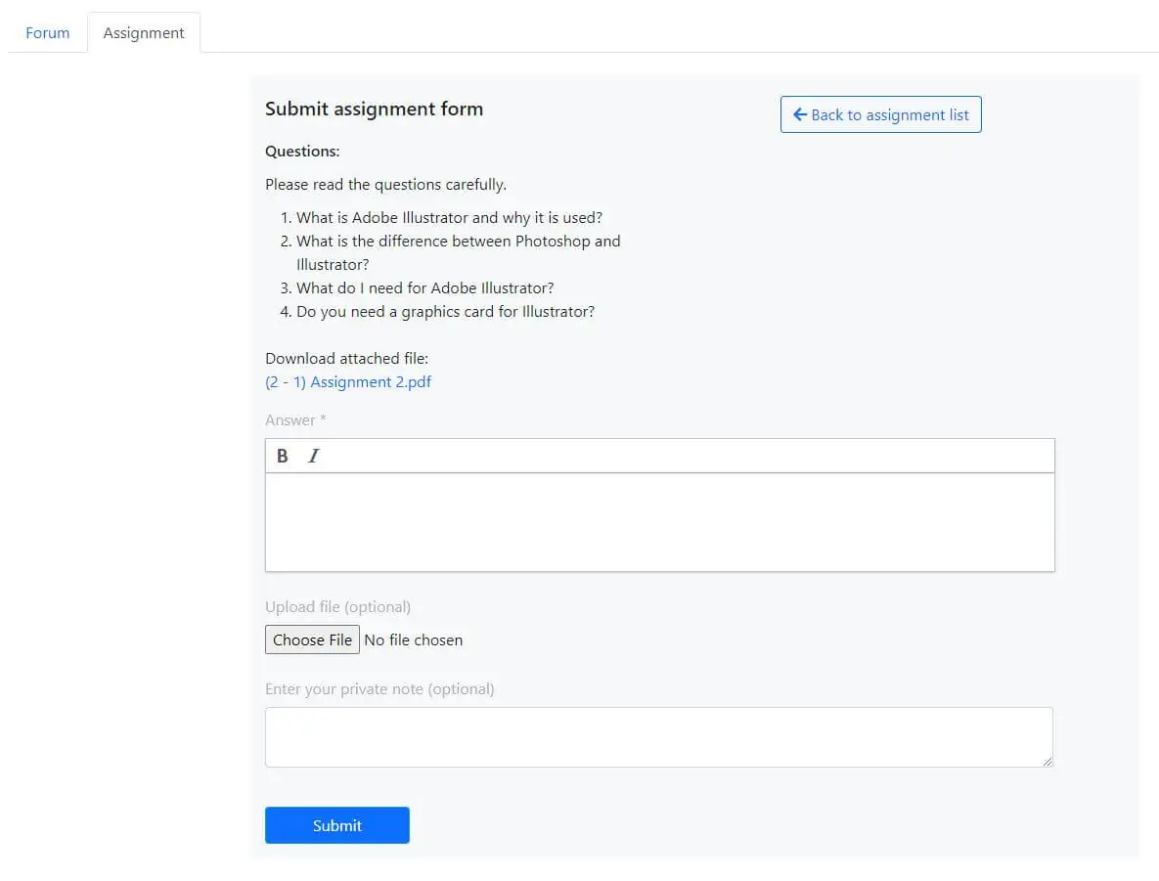Switch to the Forum tab

tap(48, 33)
